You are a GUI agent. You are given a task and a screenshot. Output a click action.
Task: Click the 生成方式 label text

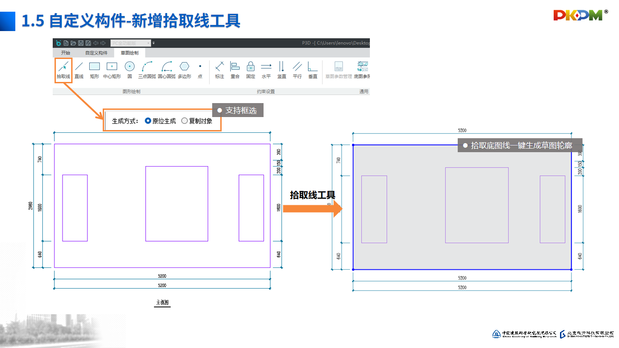coord(125,121)
